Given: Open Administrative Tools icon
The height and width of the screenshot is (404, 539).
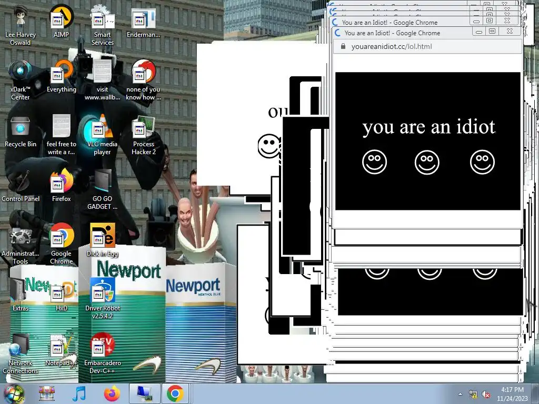Looking at the screenshot, I should pos(21,245).
